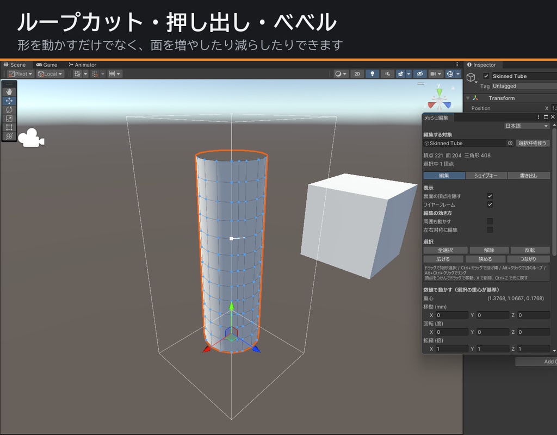The height and width of the screenshot is (435, 557).
Task: Click the overlay menu handle near orientation gizmo
Action: point(421,84)
